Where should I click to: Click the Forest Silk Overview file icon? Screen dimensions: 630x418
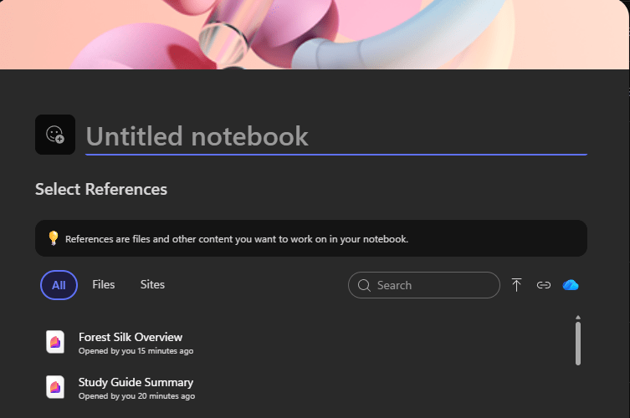[x=55, y=342]
